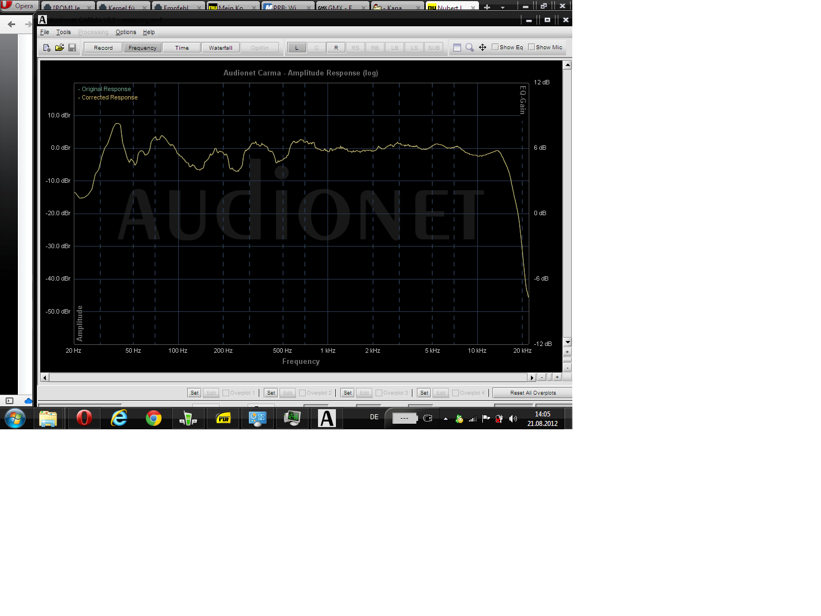Open the Options menu
821x616 pixels.
coord(126,32)
